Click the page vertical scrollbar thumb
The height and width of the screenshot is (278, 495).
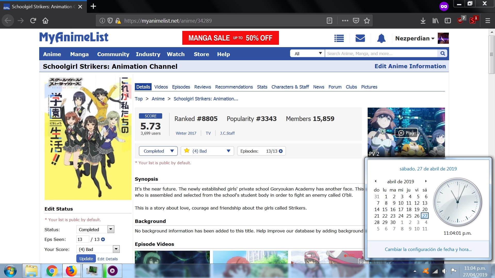[492, 55]
